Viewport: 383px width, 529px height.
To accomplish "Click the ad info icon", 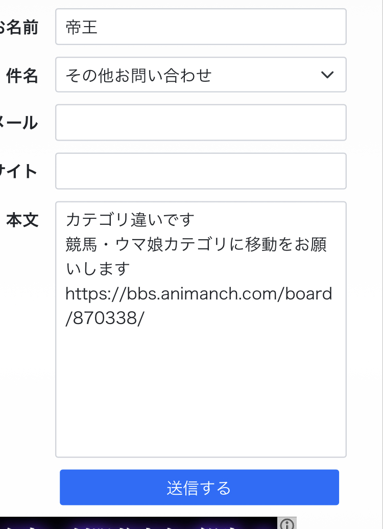I will (x=287, y=523).
